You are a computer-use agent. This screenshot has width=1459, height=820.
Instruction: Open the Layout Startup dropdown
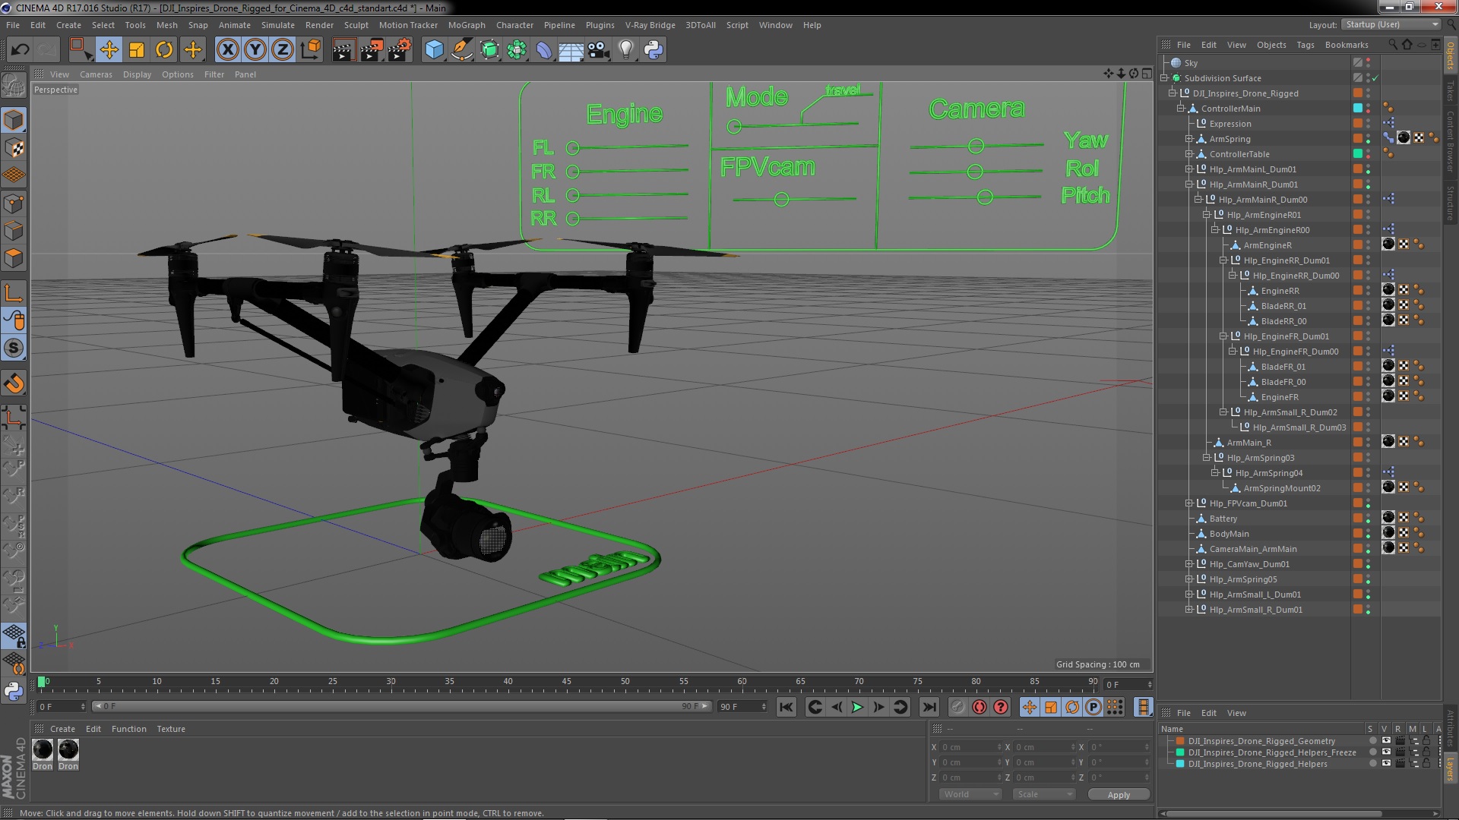[1391, 24]
